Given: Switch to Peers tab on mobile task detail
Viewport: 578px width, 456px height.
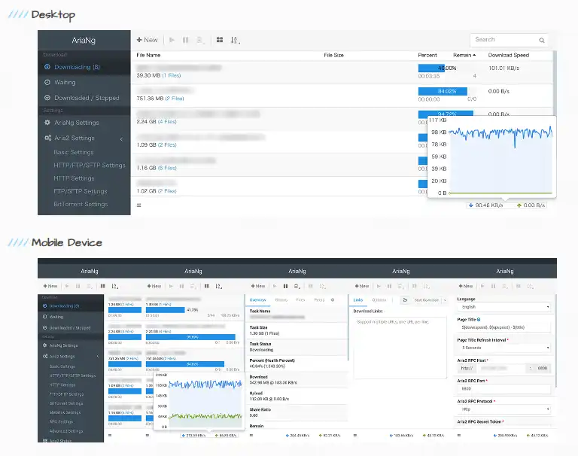Looking at the screenshot, I should pyautogui.click(x=319, y=300).
